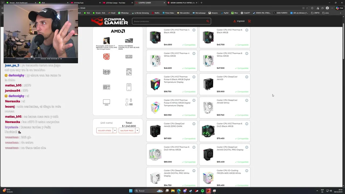Open info for AK400 ZERO DARK
345x194 pixels.
pyautogui.click(x=194, y=124)
